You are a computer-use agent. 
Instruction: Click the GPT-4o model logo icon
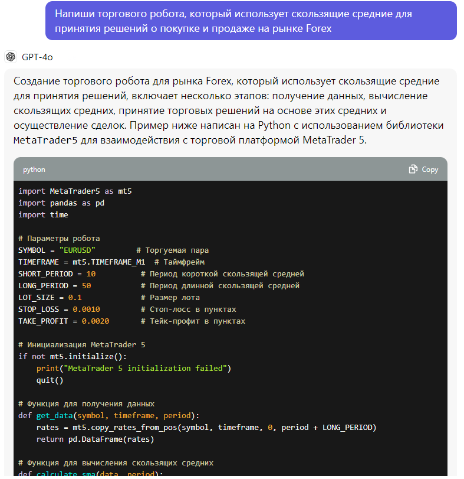(11, 57)
